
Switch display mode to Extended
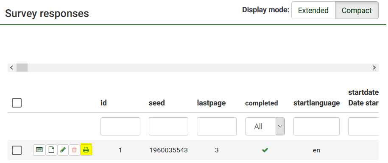pyautogui.click(x=313, y=10)
